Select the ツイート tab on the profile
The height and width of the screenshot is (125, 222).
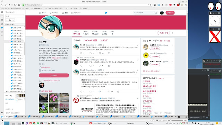[x=77, y=40]
